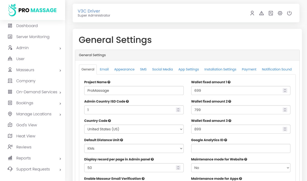
Task: Click the Default Distance Unit help icon
Action: click(122, 140)
